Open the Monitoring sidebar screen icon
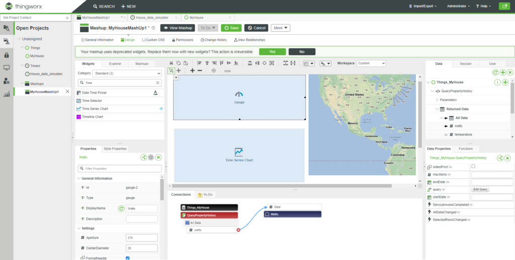 [x=7, y=68]
